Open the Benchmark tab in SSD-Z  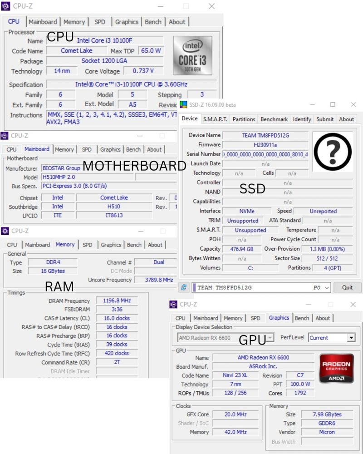tap(274, 119)
